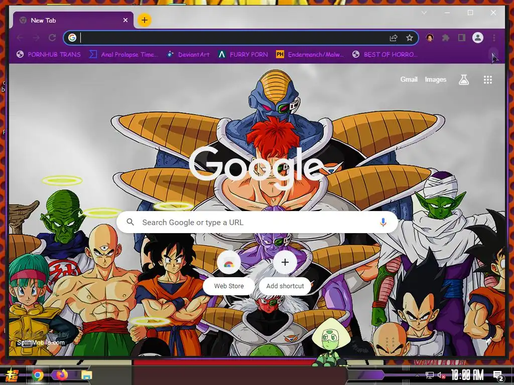Open the tab search chevron in title bar
This screenshot has width=514, height=385.
[x=424, y=13]
